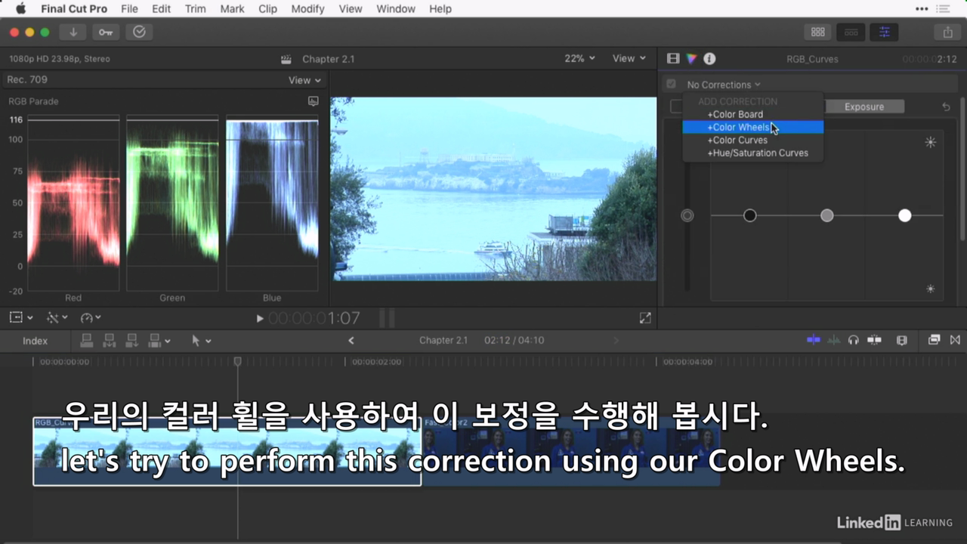Click the share export icon
The image size is (967, 544).
coord(947,32)
